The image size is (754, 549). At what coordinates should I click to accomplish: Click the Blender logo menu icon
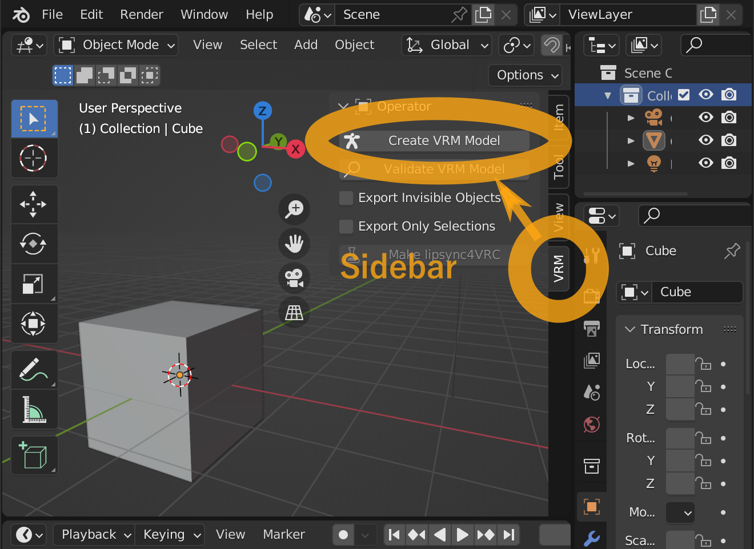21,15
